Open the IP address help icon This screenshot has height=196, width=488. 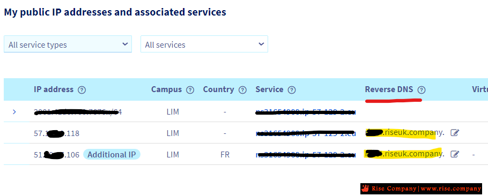(x=82, y=90)
